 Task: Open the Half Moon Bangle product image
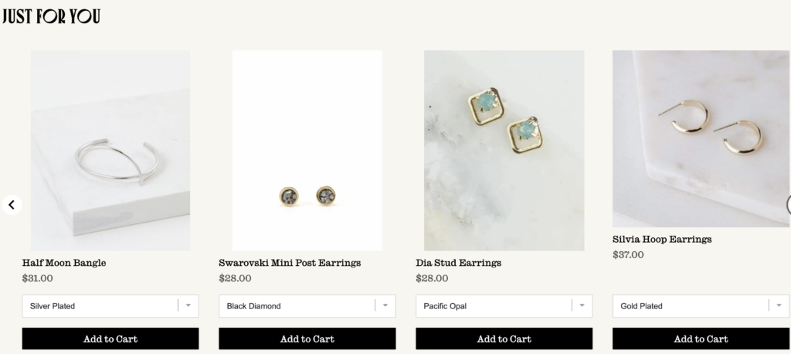[110, 150]
